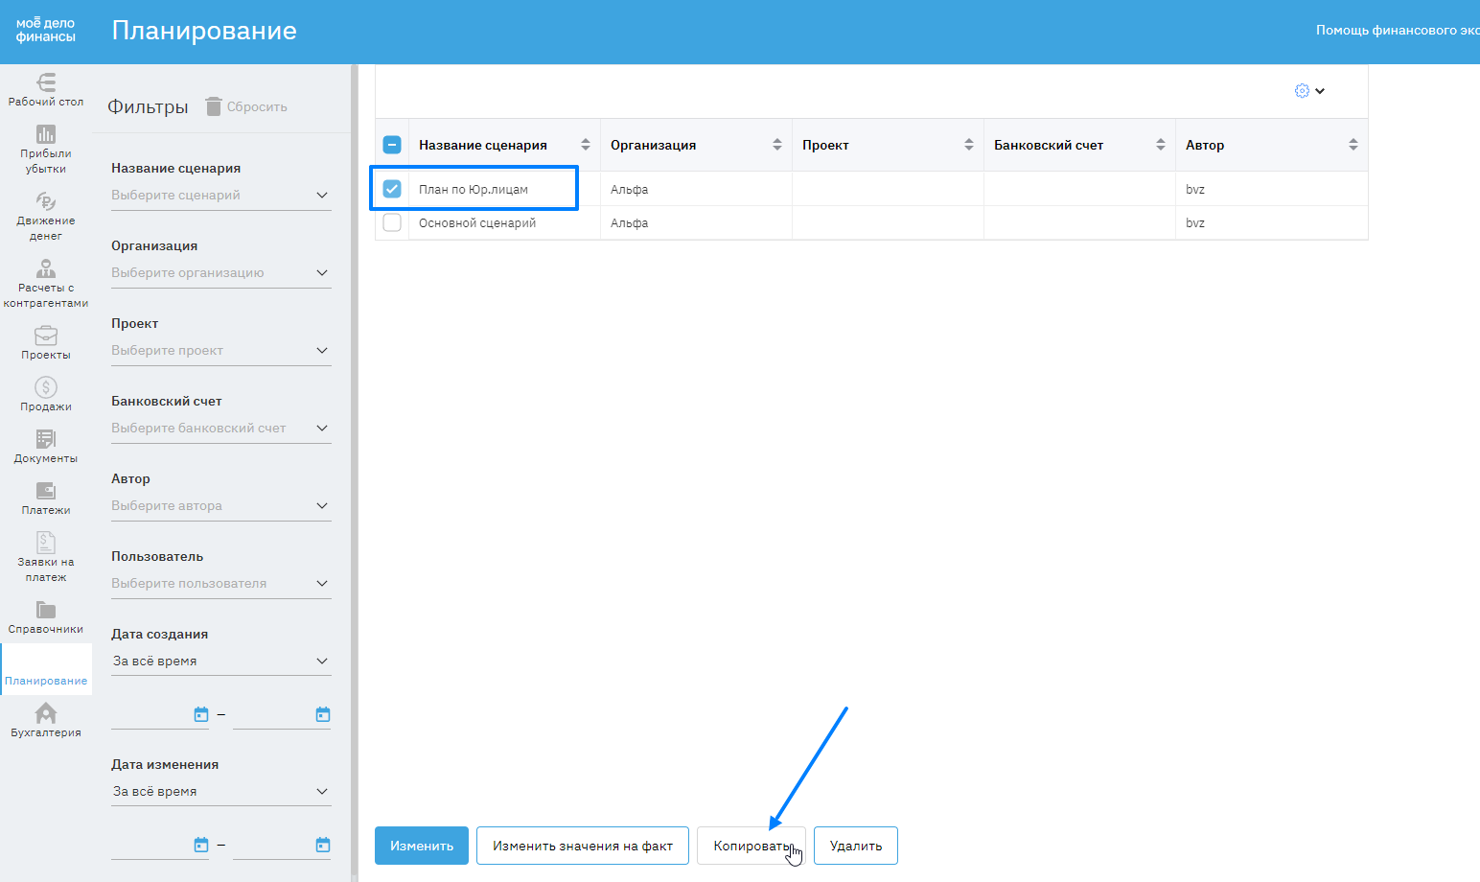Screen dimensions: 1480x882
Task: Click bvz author in Основной сценарий row
Action: (1195, 223)
